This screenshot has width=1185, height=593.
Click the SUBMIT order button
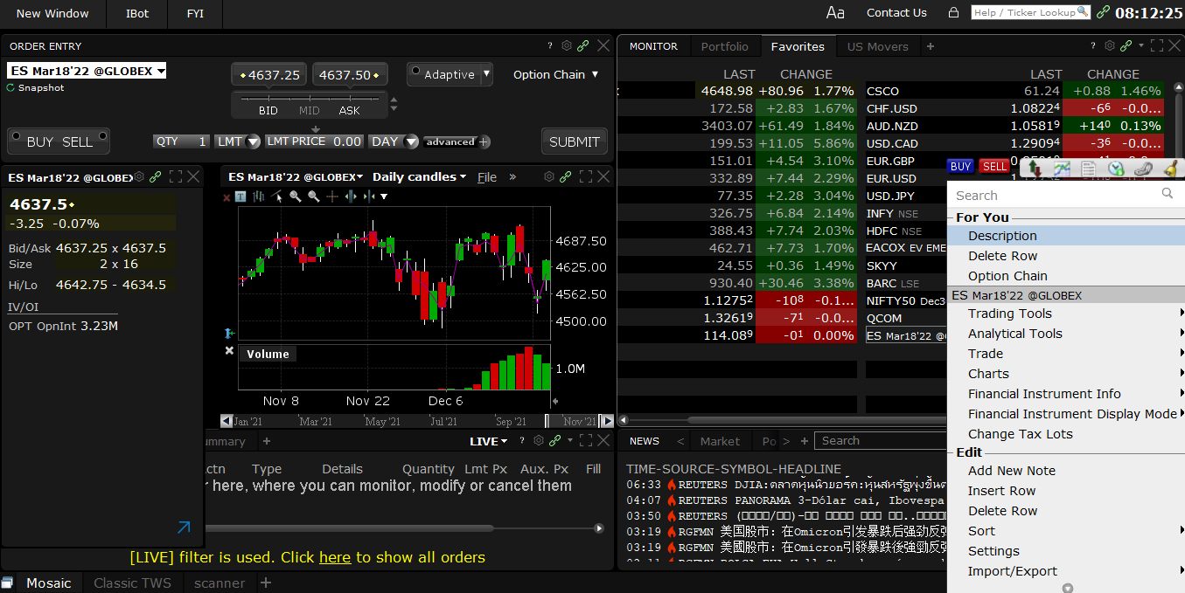click(x=575, y=141)
